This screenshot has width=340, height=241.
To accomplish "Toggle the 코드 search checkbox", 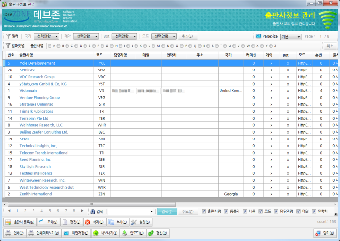I will [x=261, y=211].
